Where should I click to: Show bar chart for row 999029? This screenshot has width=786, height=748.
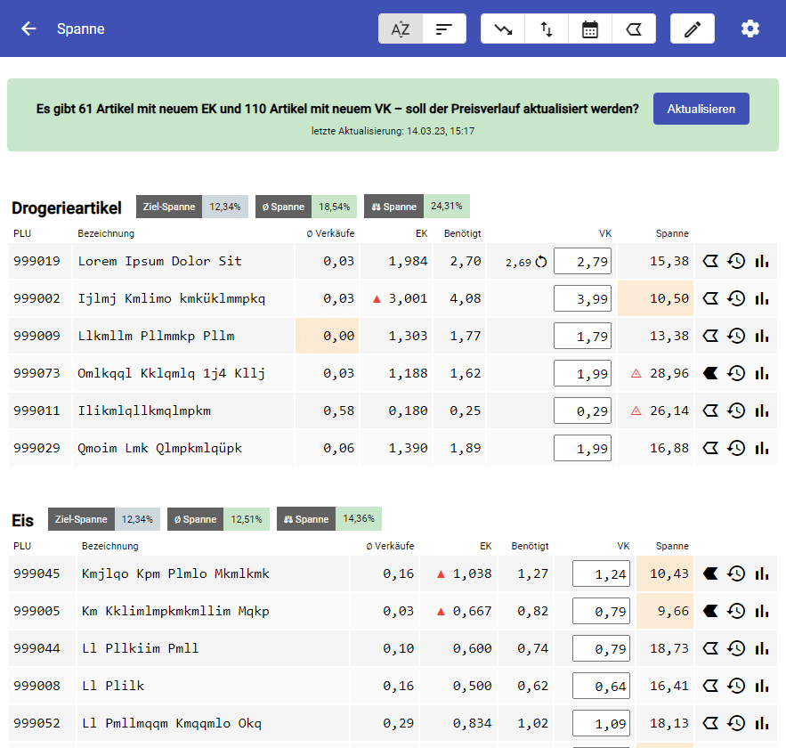[762, 448]
